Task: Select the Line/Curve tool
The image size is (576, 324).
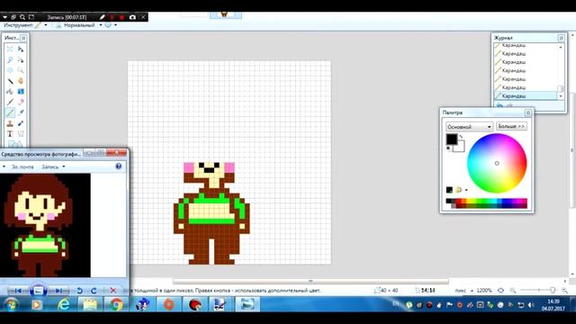Action: (x=21, y=134)
